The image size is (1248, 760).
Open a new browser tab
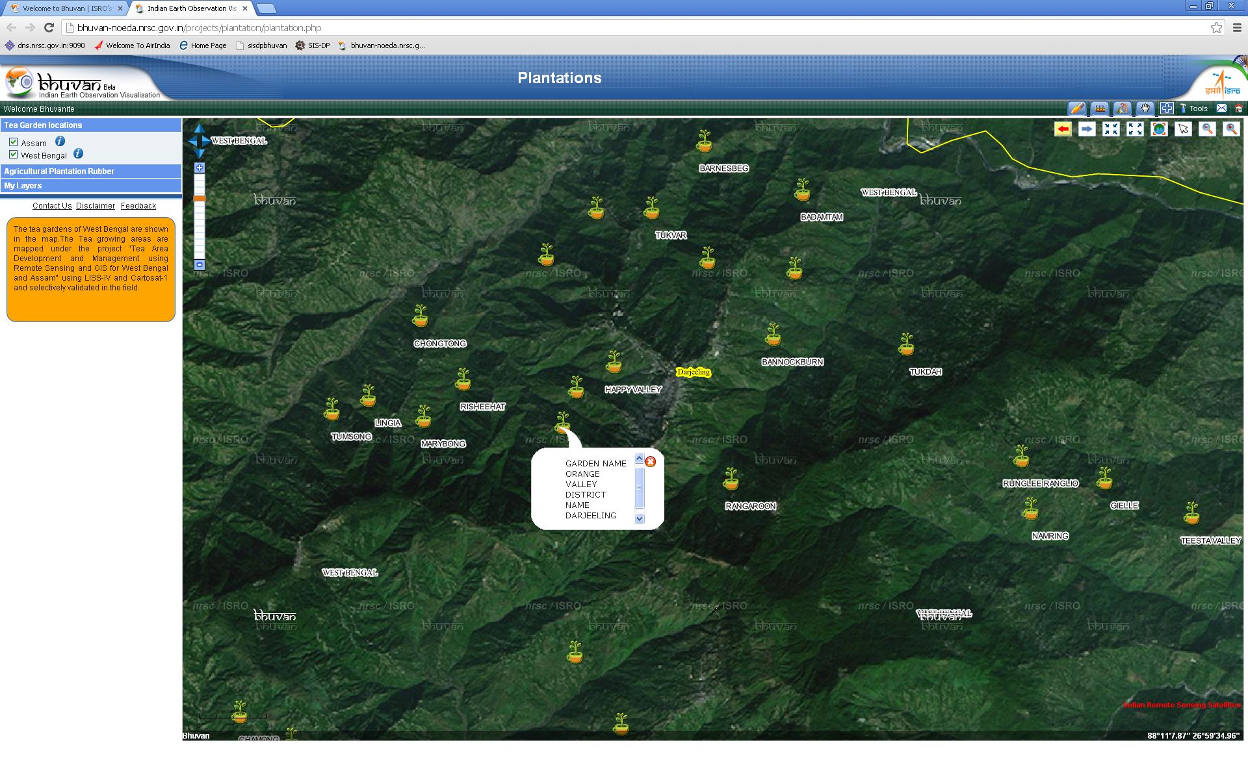266,8
